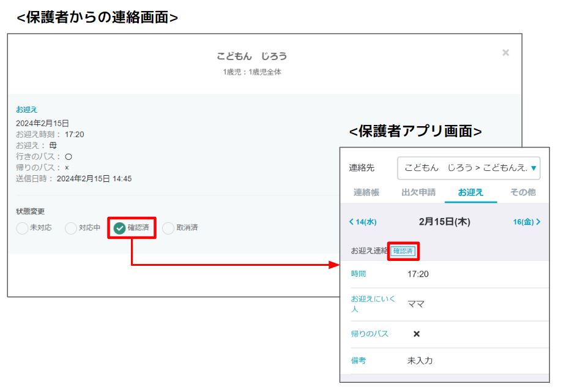
Task: Click the お迎え: 母 line in dialog
Action: point(36,146)
